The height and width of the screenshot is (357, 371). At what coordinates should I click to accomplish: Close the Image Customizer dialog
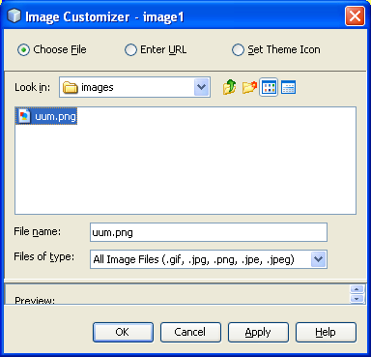tap(355, 15)
